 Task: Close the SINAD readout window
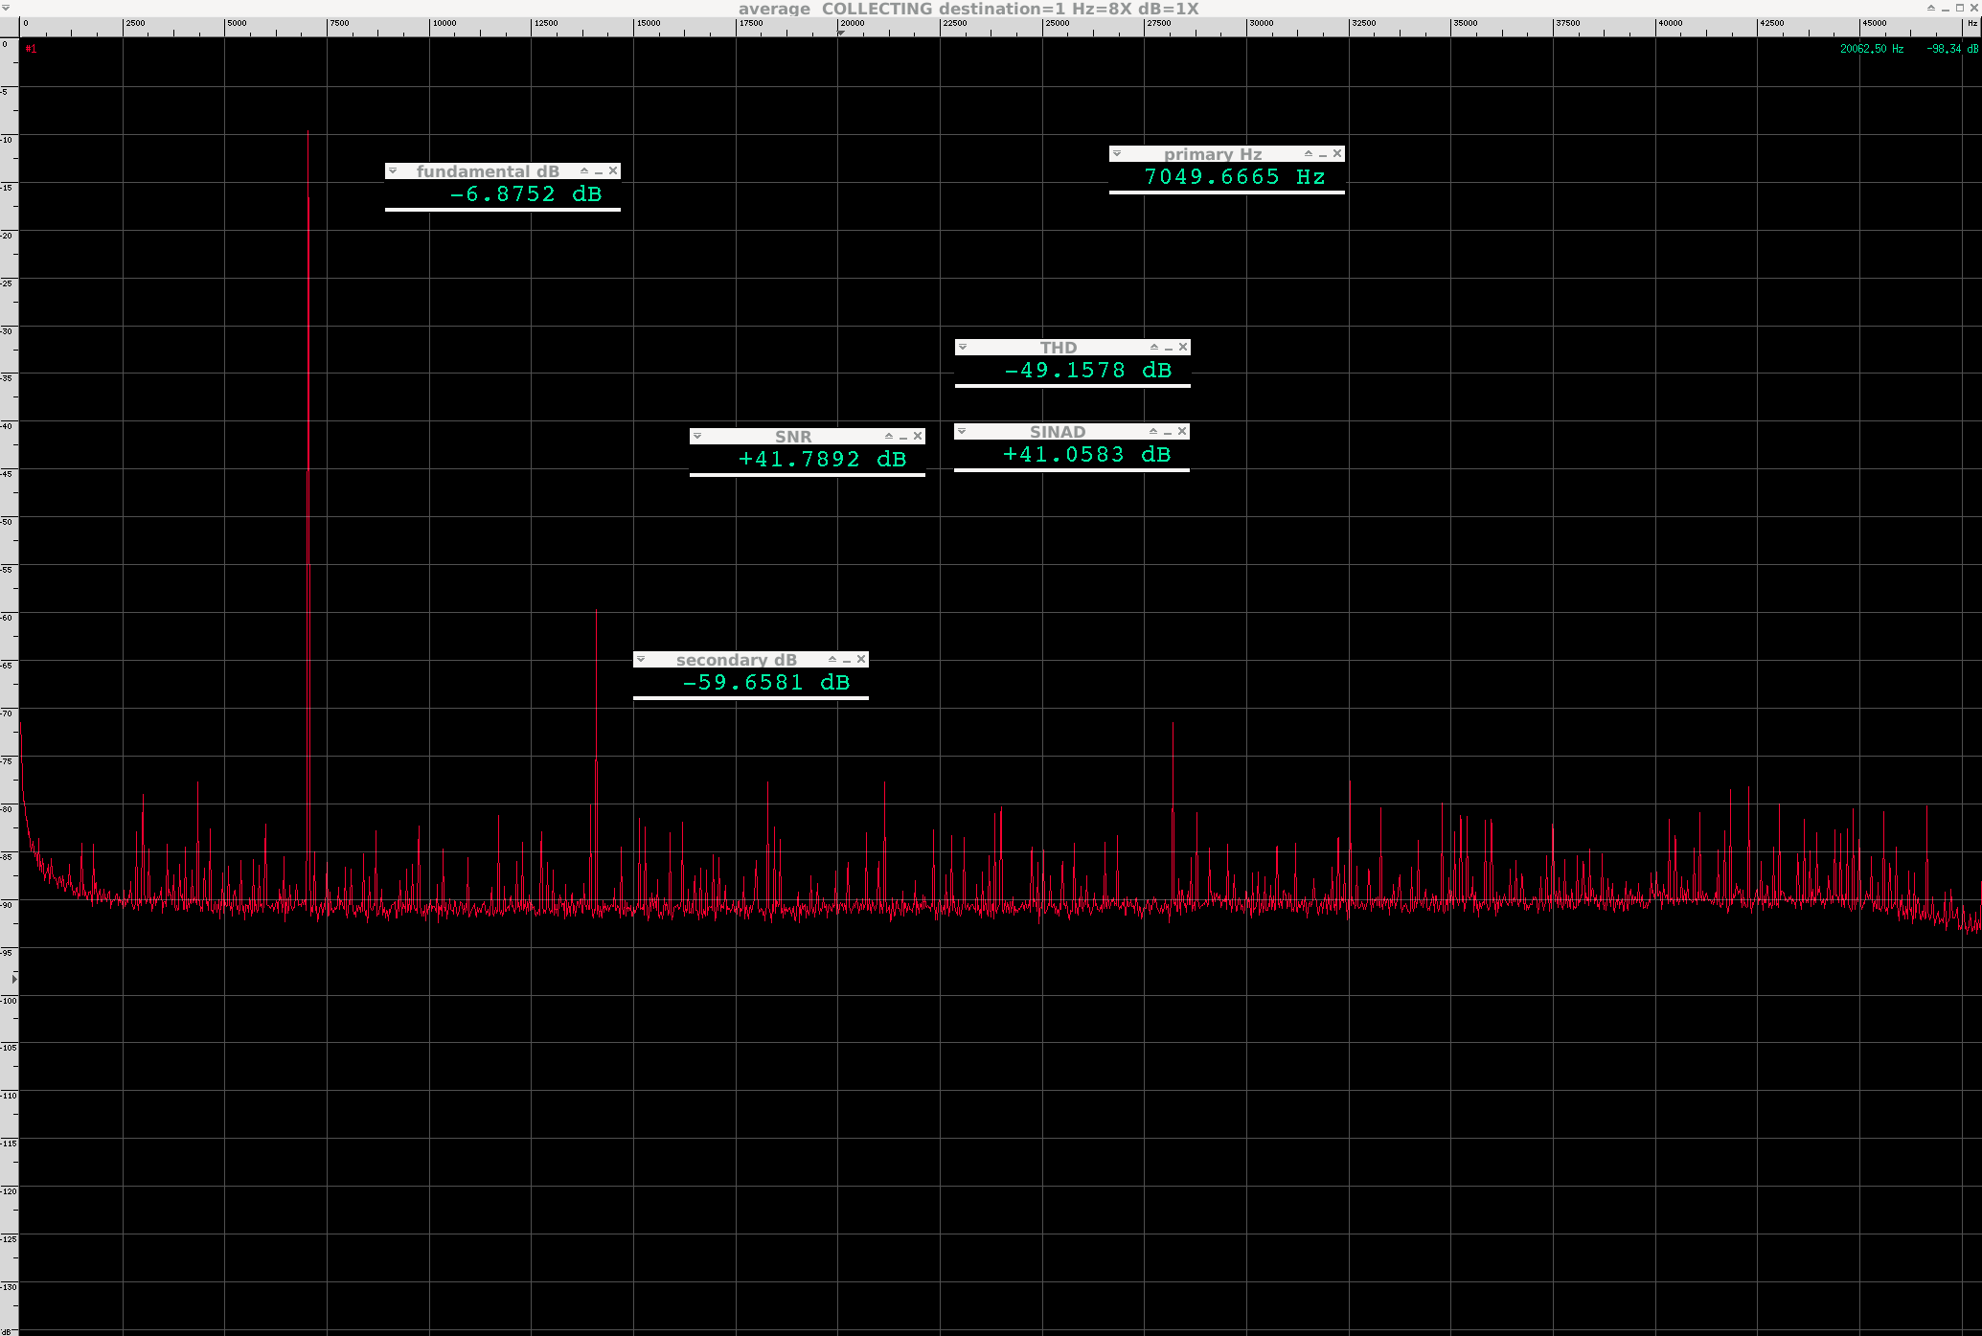coord(1182,432)
